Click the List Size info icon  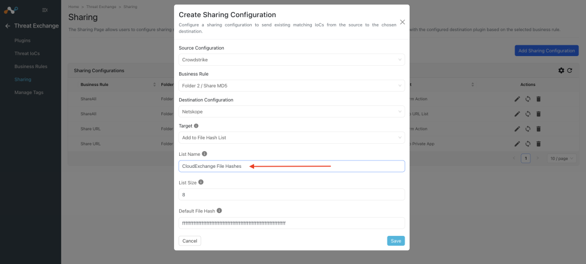click(201, 182)
